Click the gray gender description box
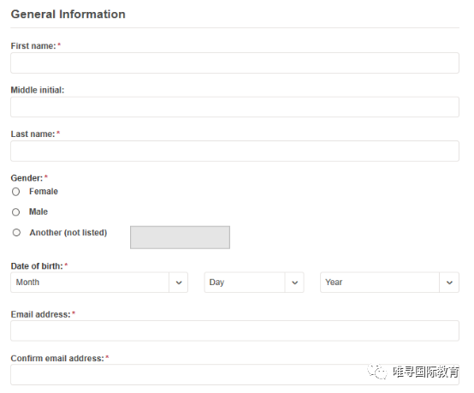 (180, 237)
